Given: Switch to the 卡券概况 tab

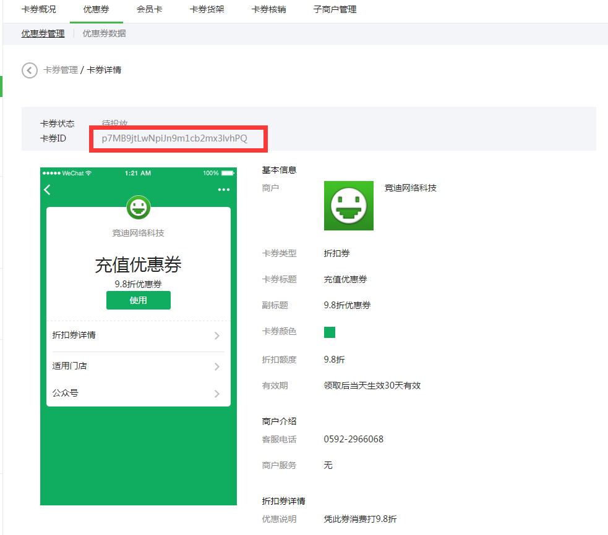Looking at the screenshot, I should point(38,10).
